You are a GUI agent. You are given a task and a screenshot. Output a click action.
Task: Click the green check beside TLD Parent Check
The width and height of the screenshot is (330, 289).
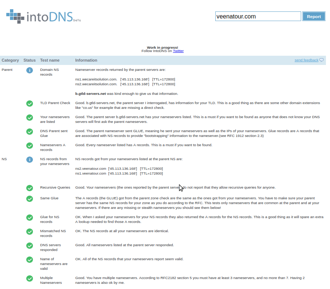click(30, 104)
